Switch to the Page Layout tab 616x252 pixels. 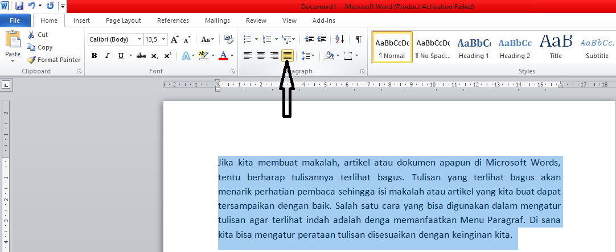pyautogui.click(x=124, y=20)
